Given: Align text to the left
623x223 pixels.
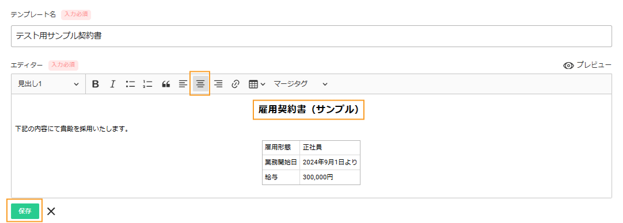Looking at the screenshot, I should point(183,84).
